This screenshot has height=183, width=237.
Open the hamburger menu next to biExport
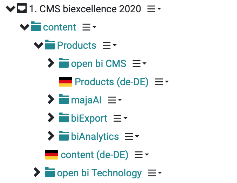[121, 118]
